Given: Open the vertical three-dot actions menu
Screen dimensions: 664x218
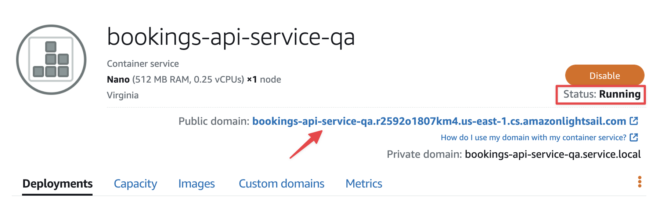Looking at the screenshot, I should point(639,182).
